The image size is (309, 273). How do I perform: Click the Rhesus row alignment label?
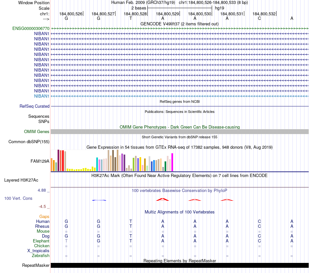point(42,226)
